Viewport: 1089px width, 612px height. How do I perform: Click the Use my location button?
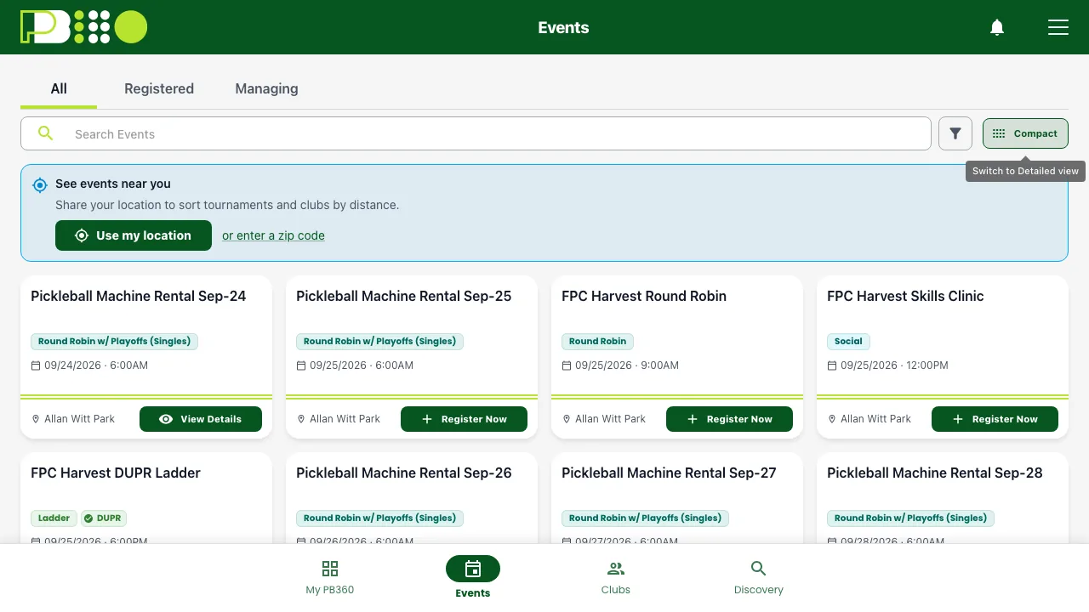[134, 235]
